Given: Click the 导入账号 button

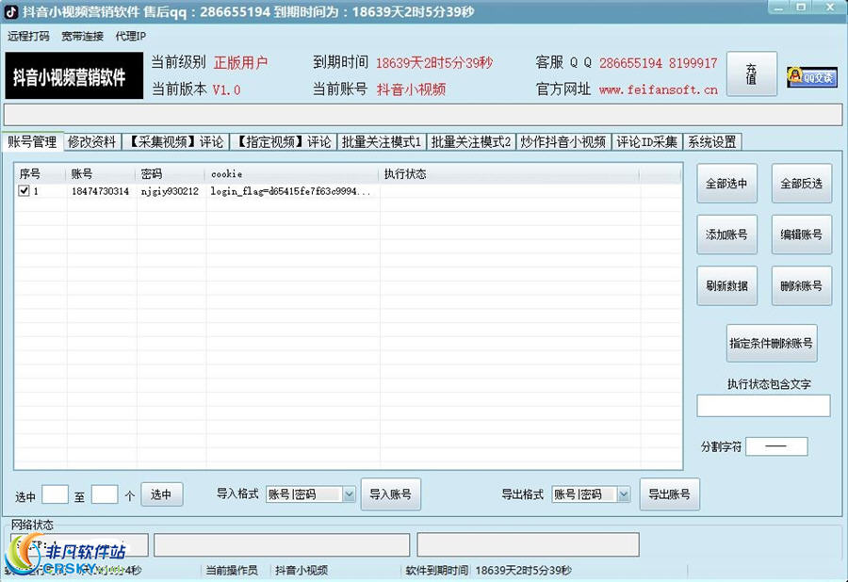Looking at the screenshot, I should [390, 493].
